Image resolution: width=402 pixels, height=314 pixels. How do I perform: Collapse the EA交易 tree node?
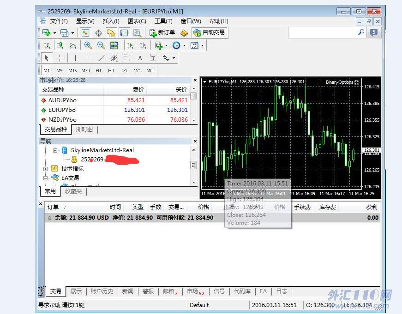(x=45, y=178)
